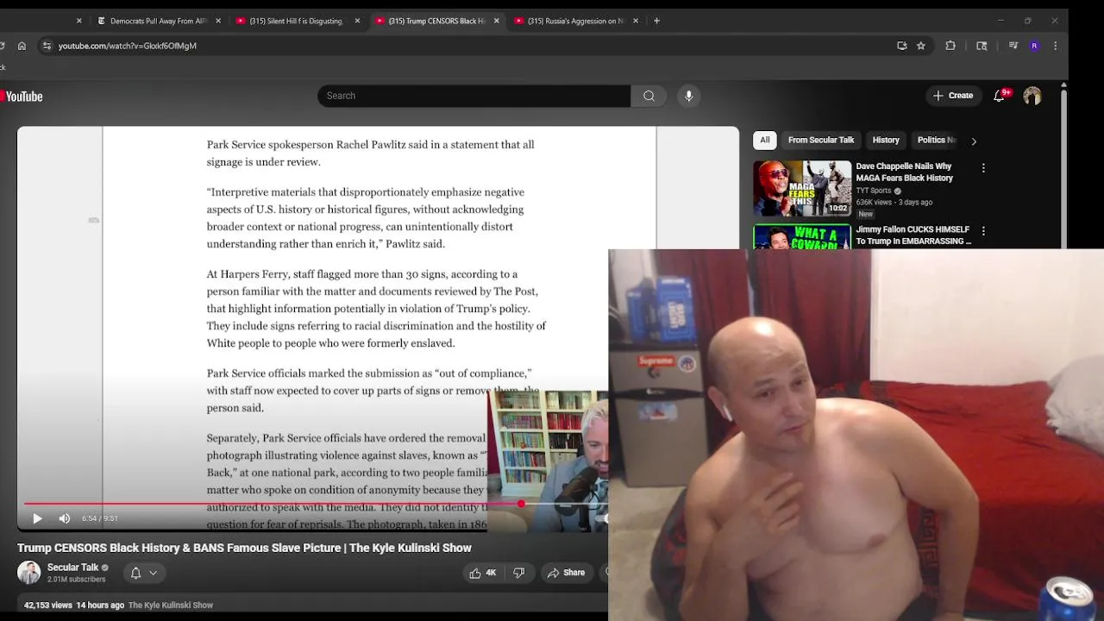1104x621 pixels.
Task: Select the From Secular Talk chip
Action: pyautogui.click(x=821, y=140)
